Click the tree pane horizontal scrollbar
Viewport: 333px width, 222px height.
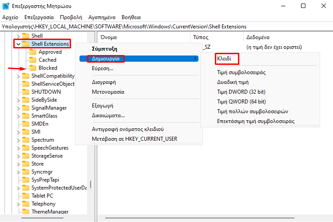(x=44, y=218)
